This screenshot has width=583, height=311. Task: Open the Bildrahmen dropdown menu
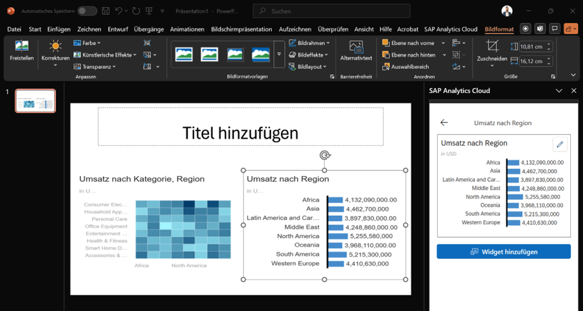[309, 43]
